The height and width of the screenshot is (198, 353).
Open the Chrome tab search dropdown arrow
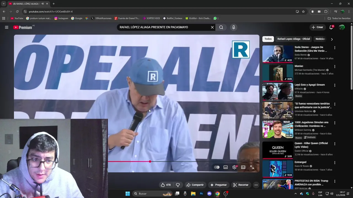click(4, 4)
